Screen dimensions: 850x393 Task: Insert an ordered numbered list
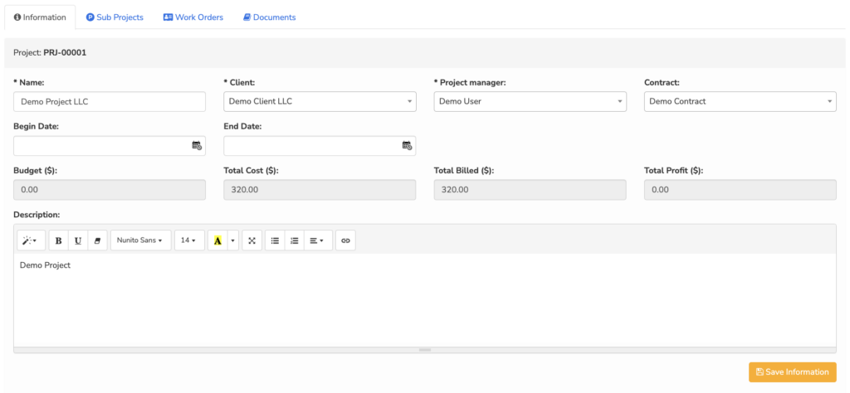coord(295,240)
